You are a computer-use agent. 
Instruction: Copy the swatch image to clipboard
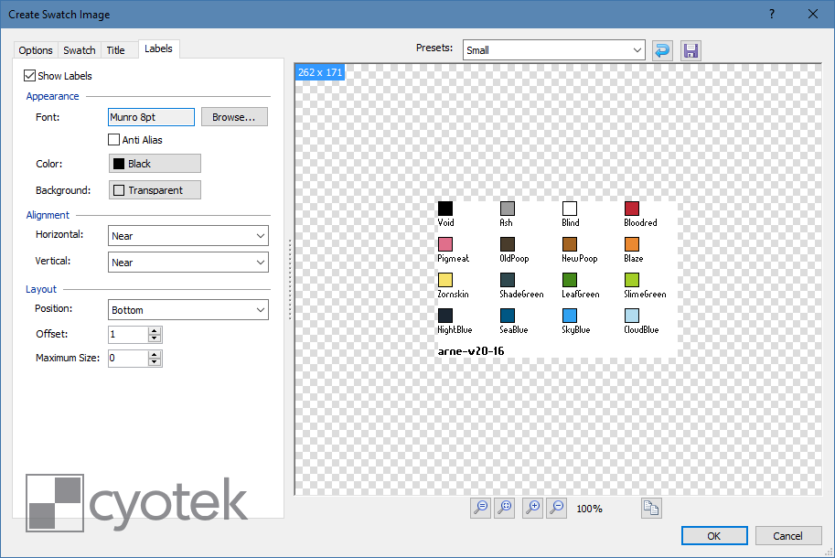(x=651, y=508)
